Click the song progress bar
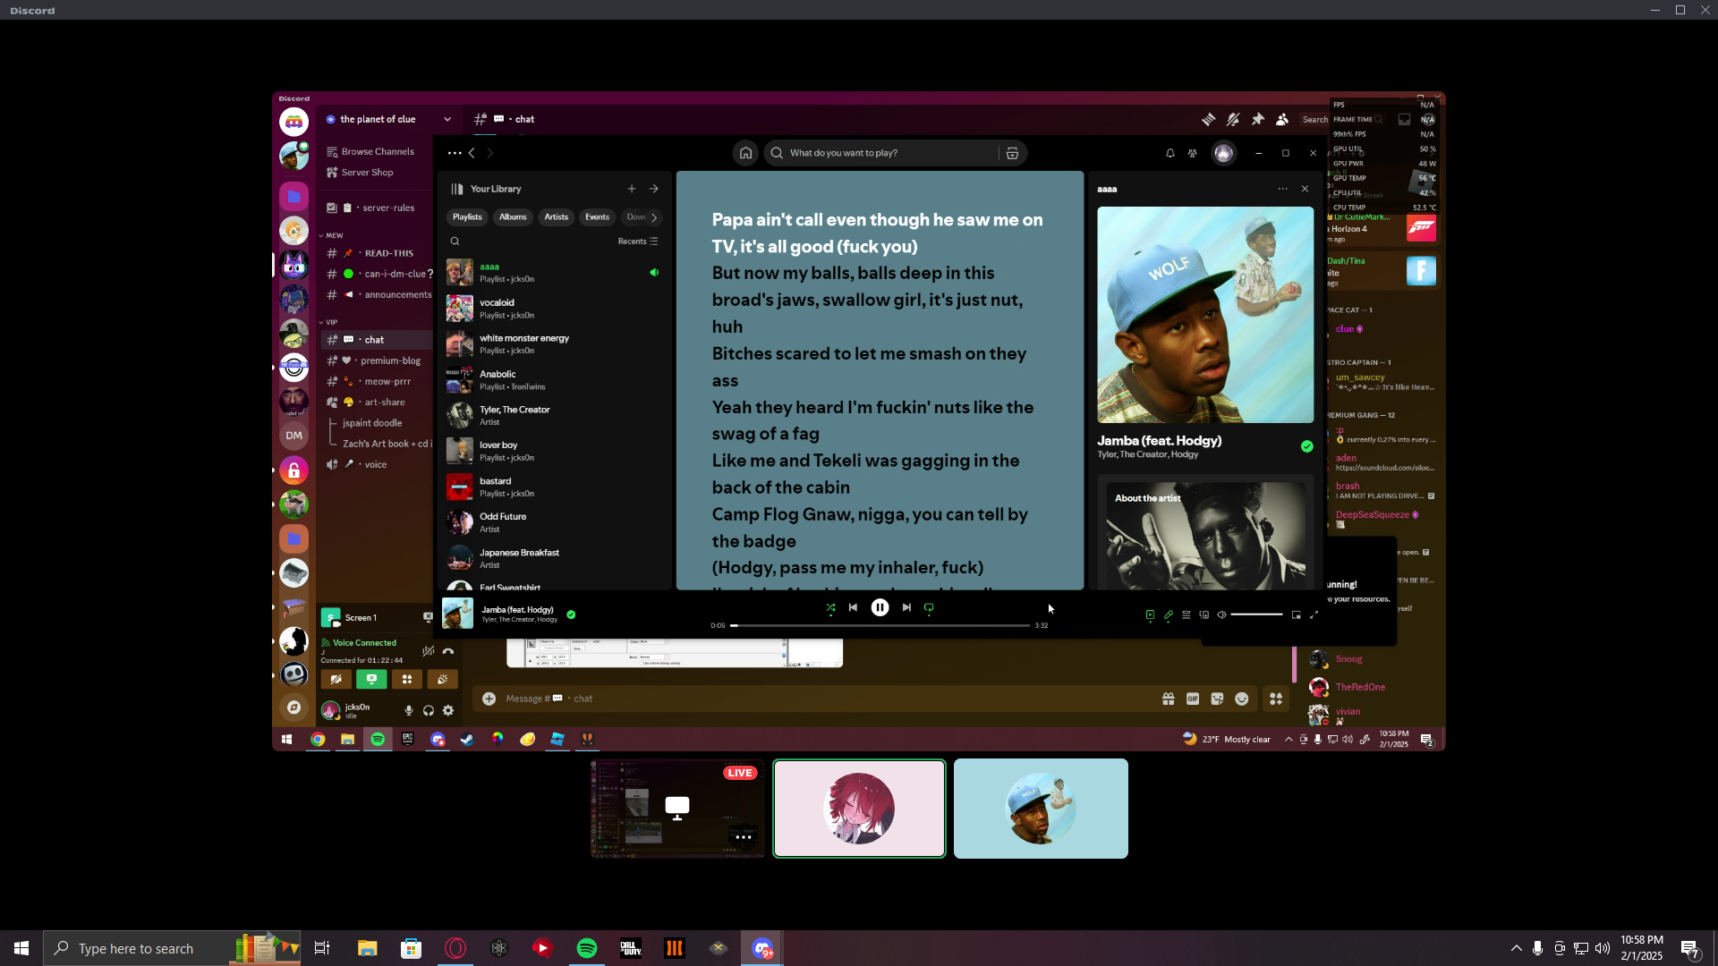 [881, 625]
